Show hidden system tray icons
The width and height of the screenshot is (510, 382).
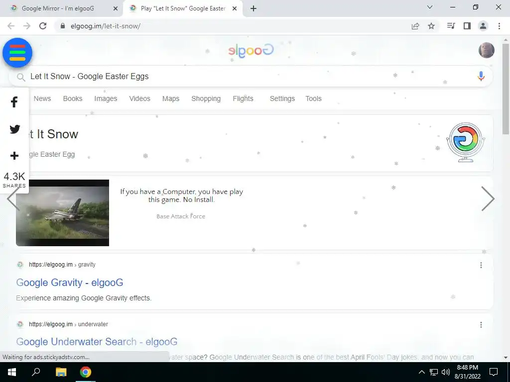tap(421, 372)
